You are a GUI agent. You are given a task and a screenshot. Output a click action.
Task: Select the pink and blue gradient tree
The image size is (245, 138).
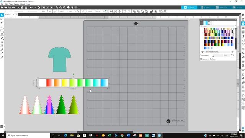tap(49, 105)
